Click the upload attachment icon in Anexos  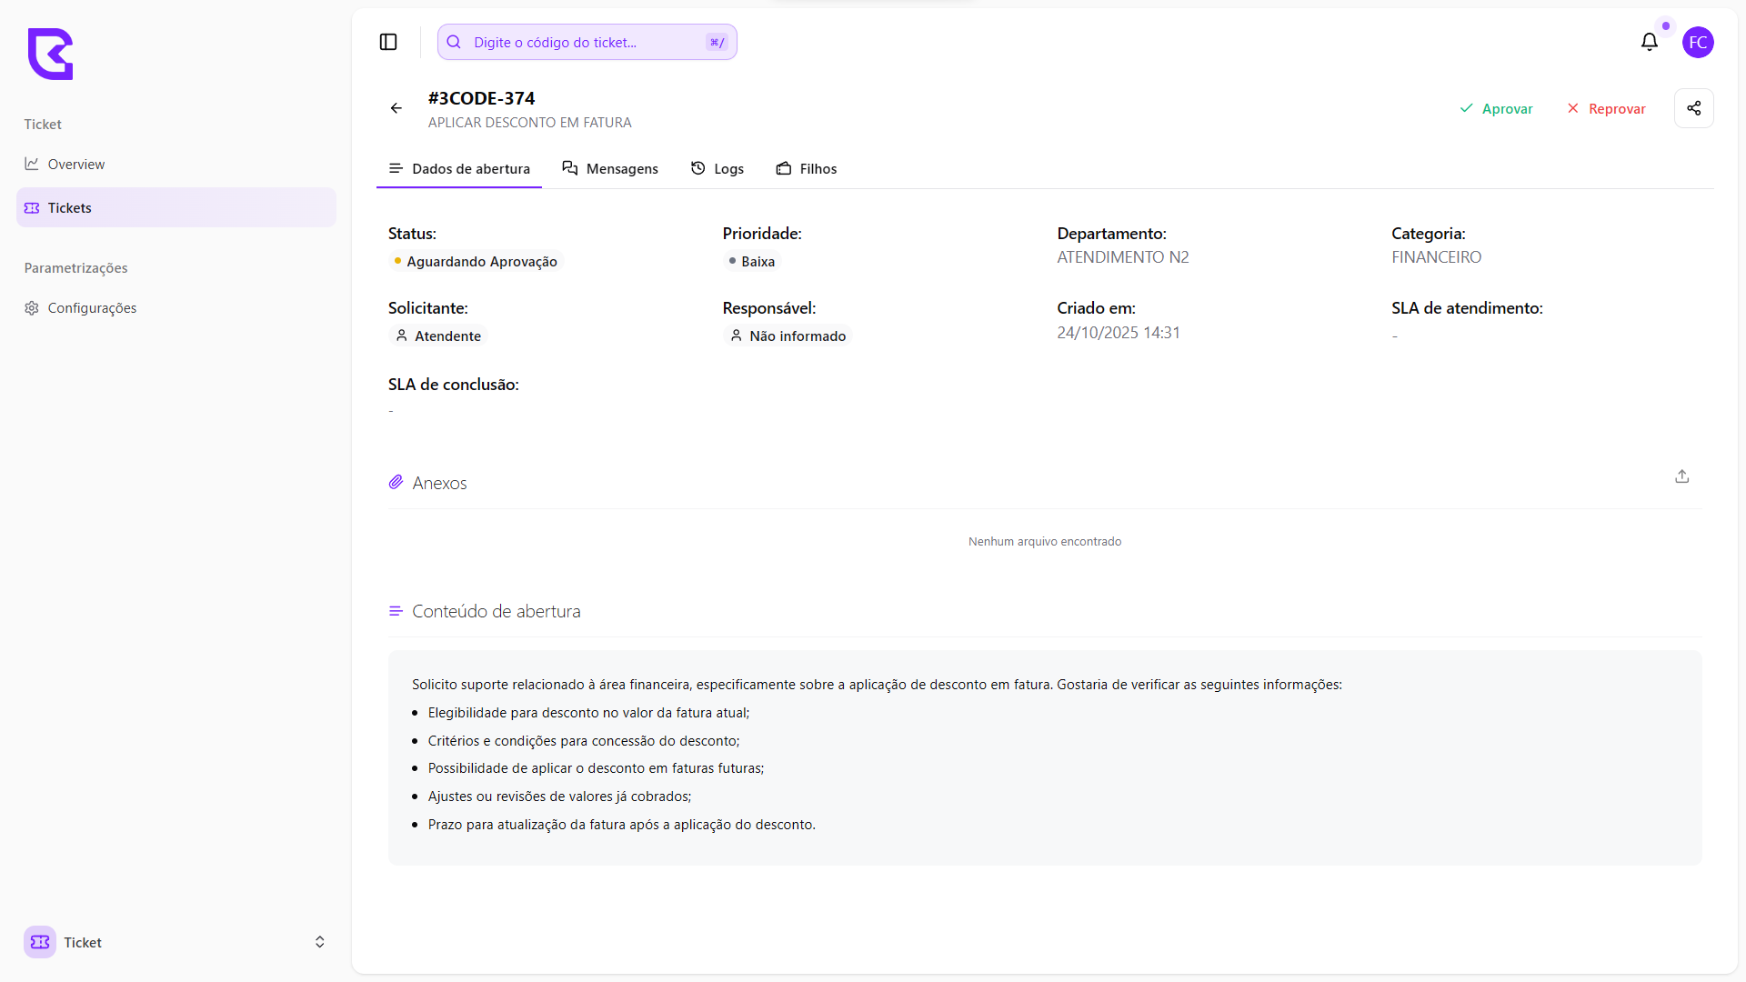point(1681,476)
